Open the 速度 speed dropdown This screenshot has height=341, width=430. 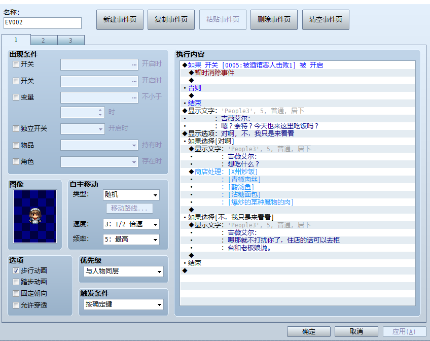[x=131, y=224]
